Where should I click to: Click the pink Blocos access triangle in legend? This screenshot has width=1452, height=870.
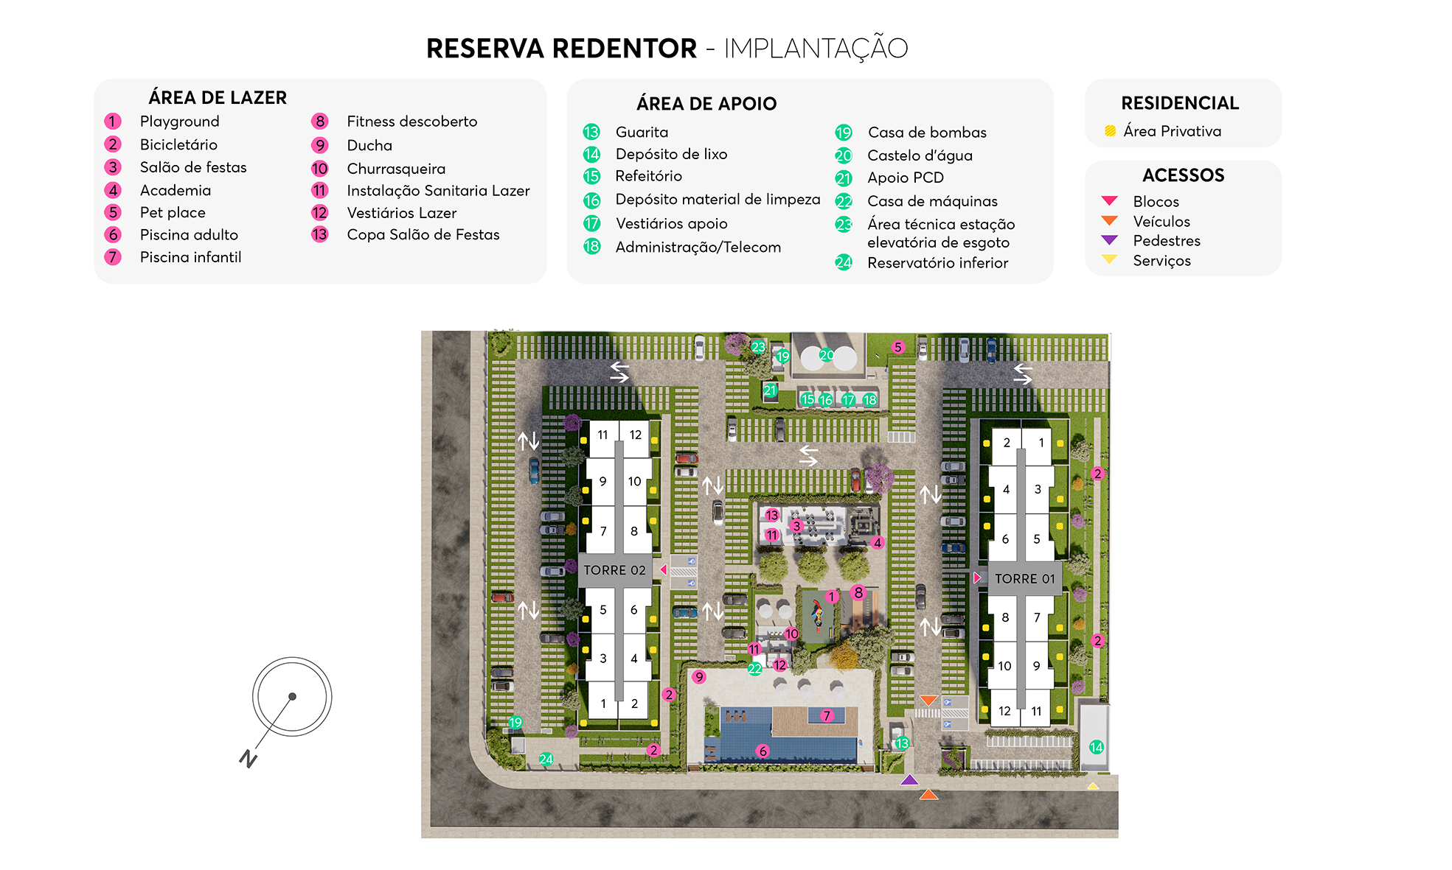click(x=1109, y=201)
